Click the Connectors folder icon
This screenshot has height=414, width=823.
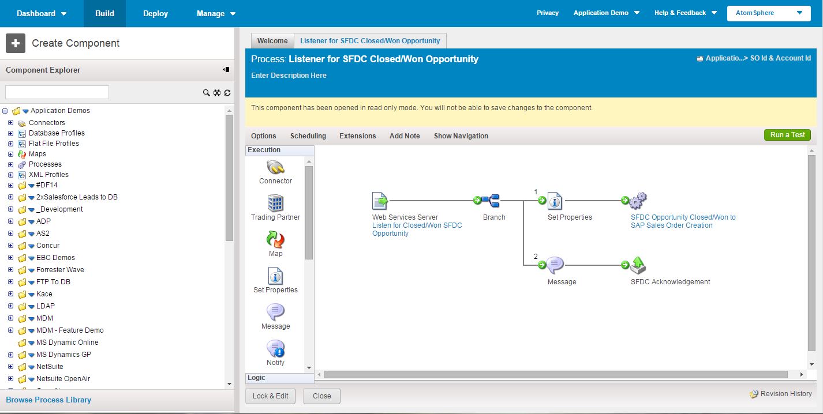pos(22,123)
